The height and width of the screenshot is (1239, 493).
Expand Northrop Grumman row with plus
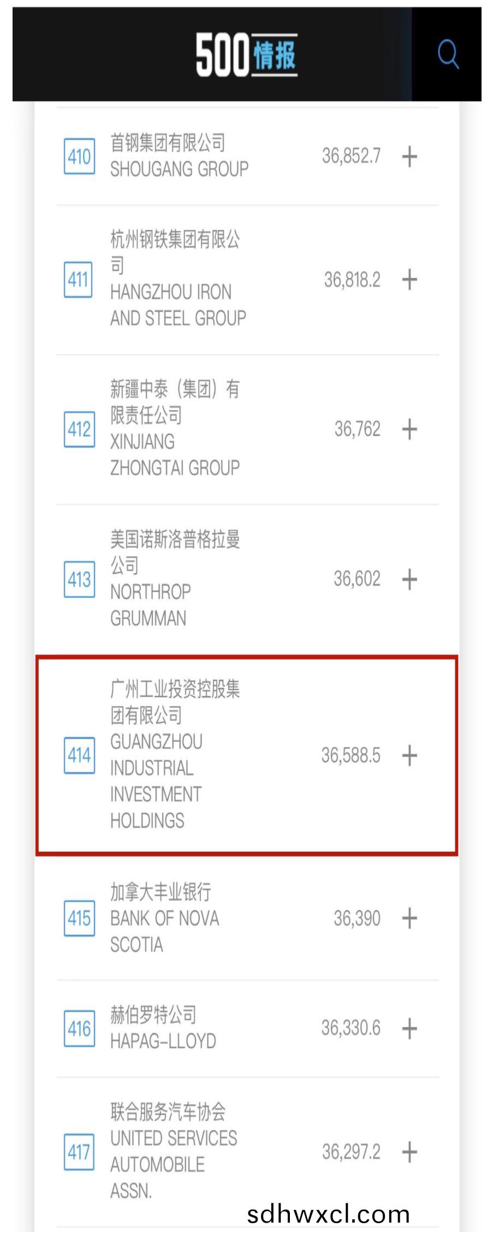pyautogui.click(x=409, y=579)
